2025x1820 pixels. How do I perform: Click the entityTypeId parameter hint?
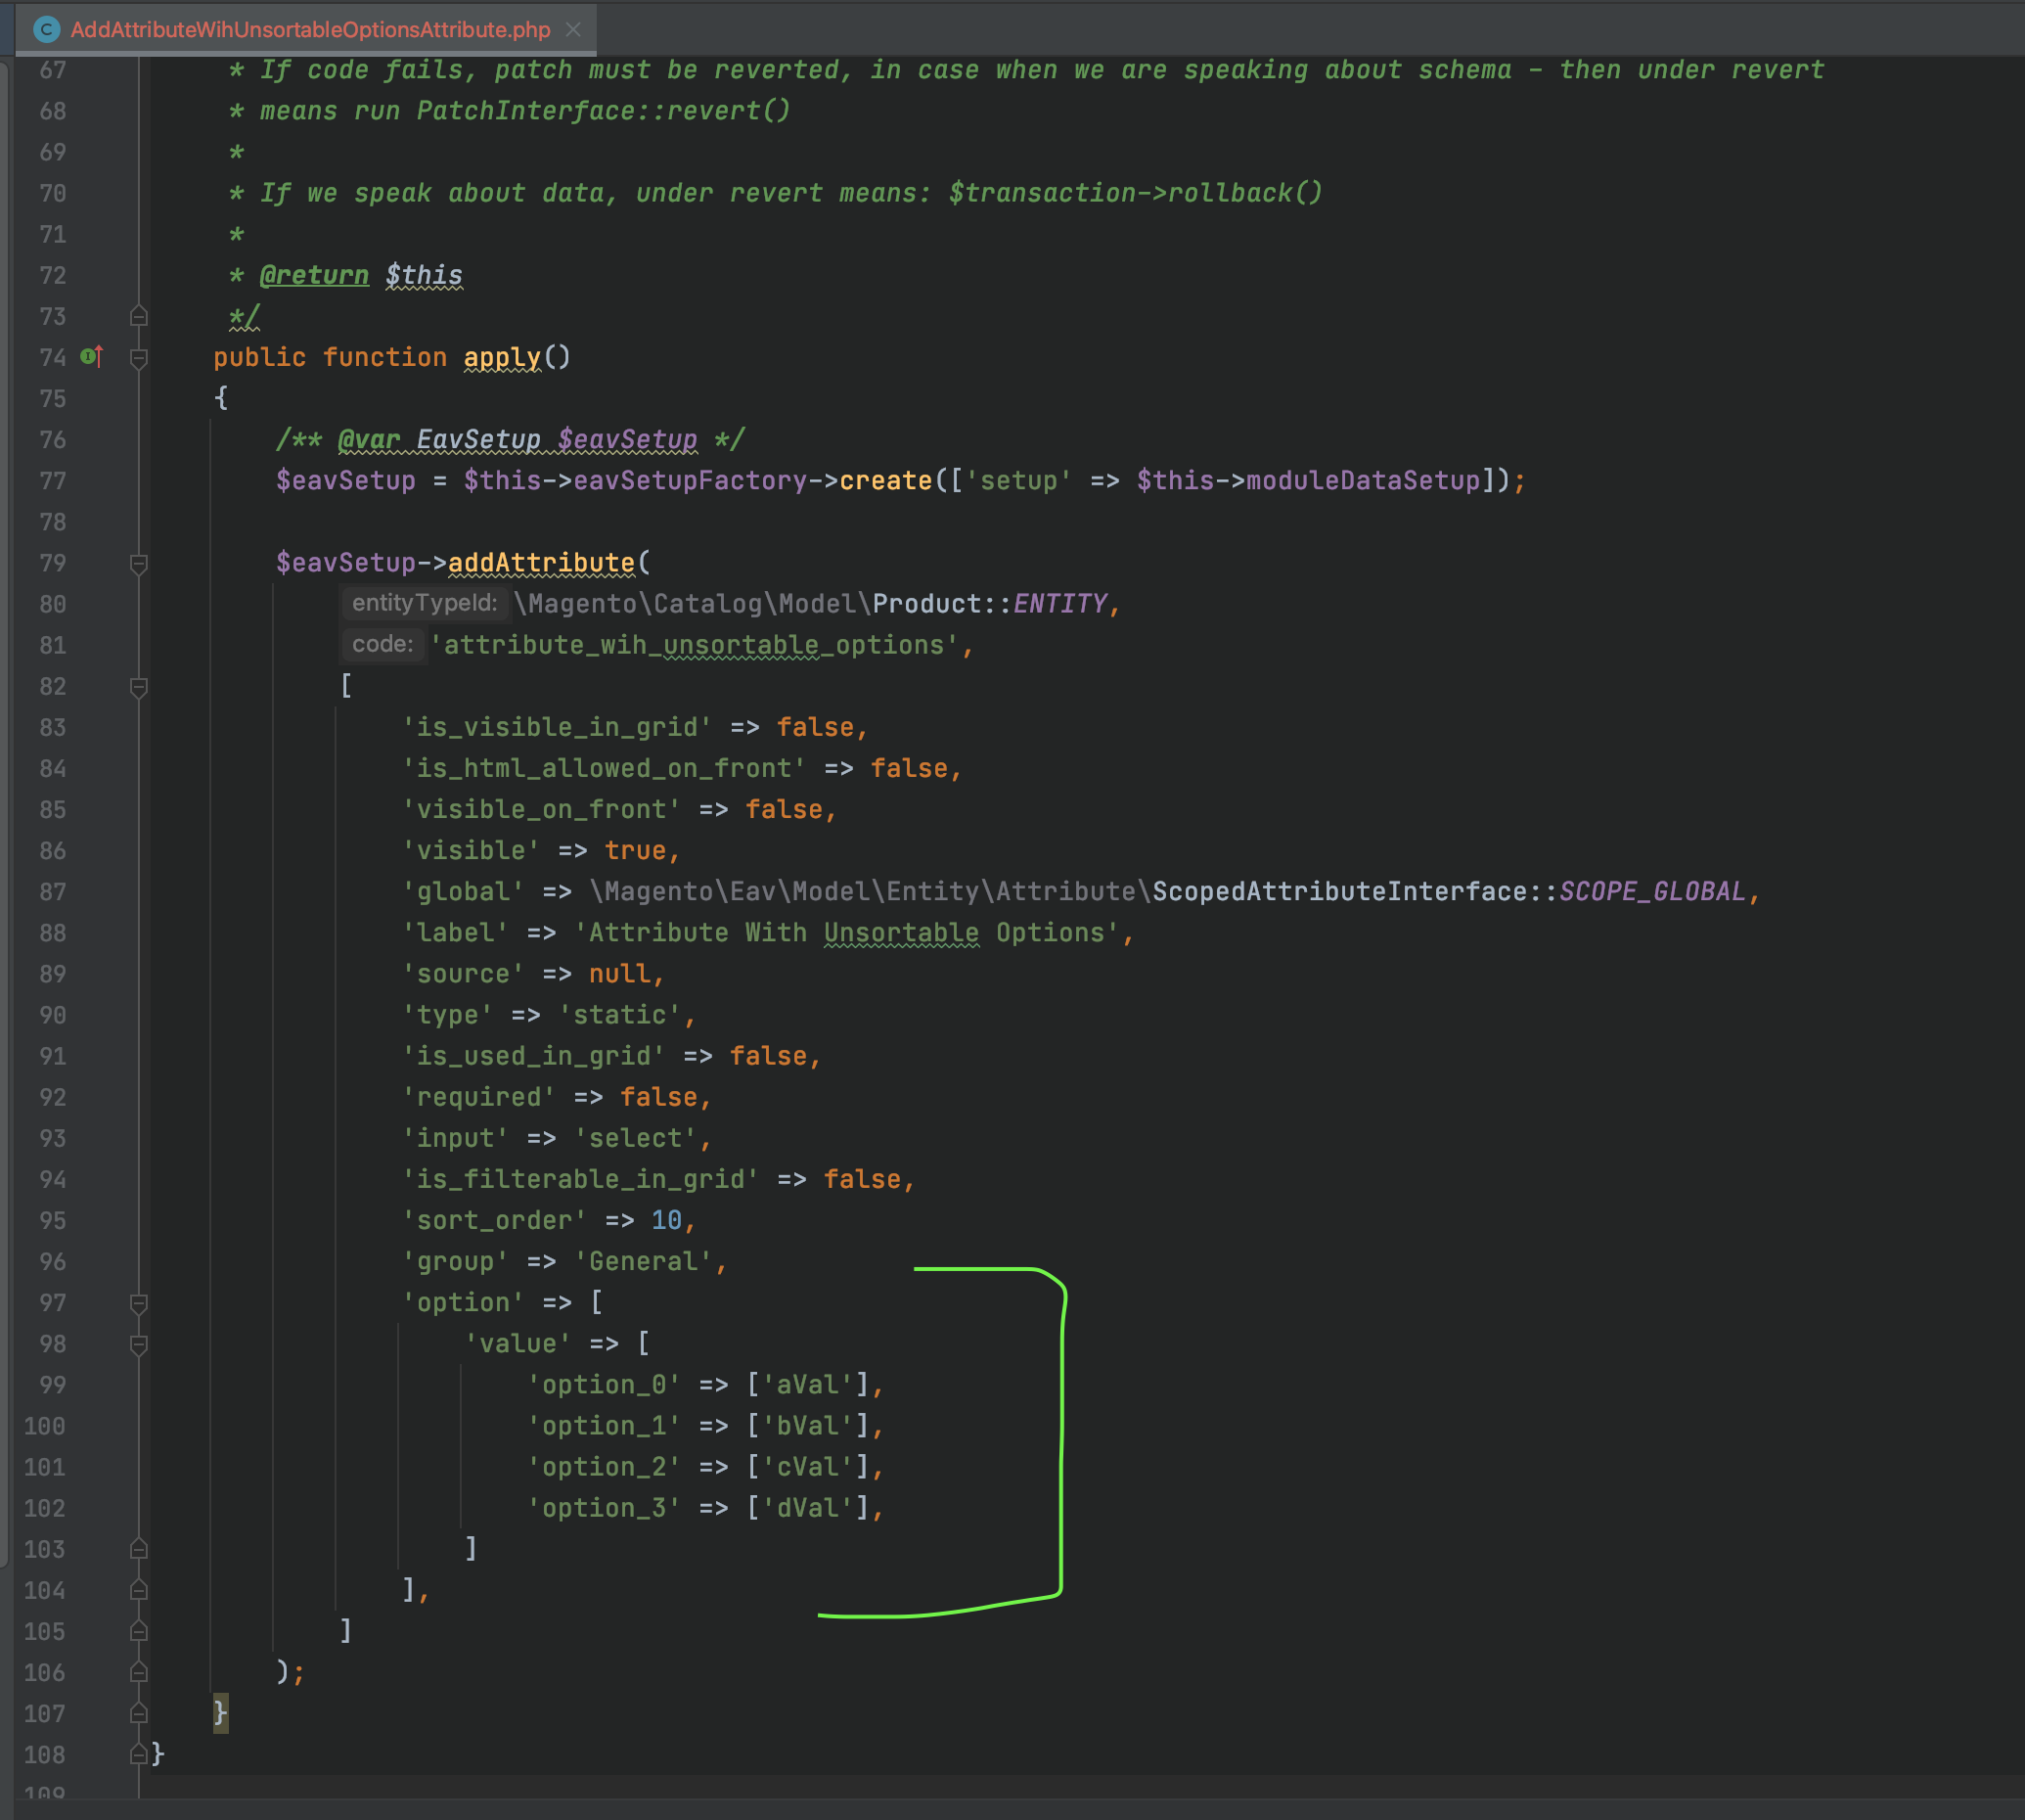(x=425, y=603)
